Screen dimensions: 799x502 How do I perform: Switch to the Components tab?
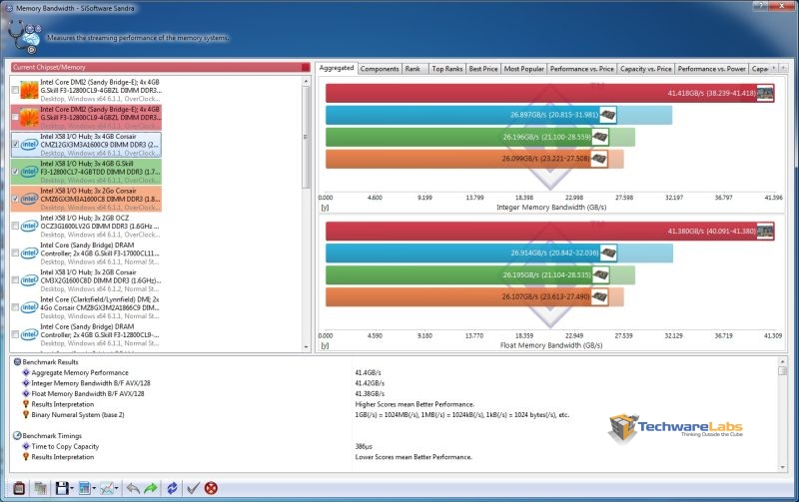pos(380,69)
